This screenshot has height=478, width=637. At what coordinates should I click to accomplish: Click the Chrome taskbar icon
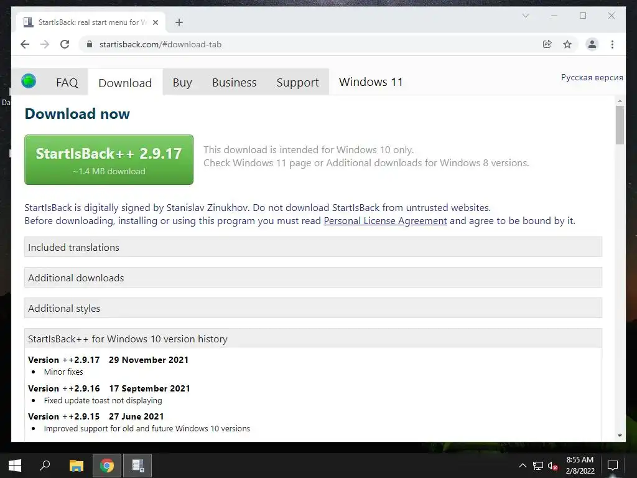click(x=107, y=466)
